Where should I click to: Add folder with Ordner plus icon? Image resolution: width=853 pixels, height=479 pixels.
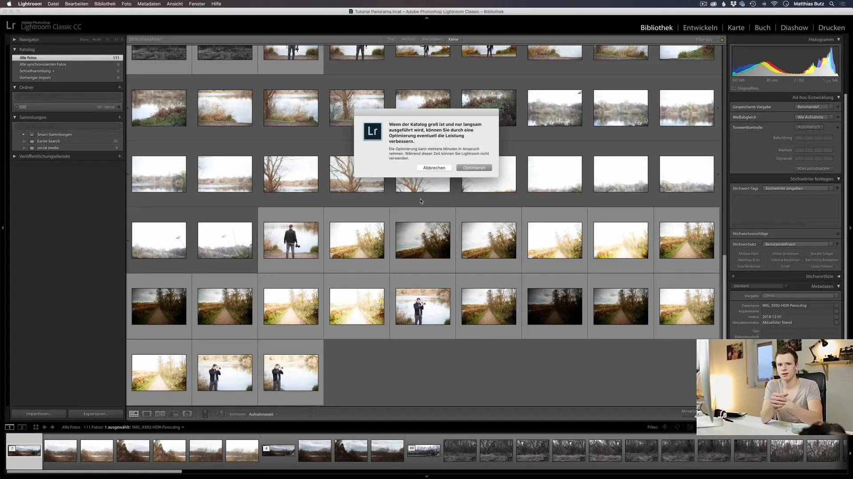[x=120, y=87]
